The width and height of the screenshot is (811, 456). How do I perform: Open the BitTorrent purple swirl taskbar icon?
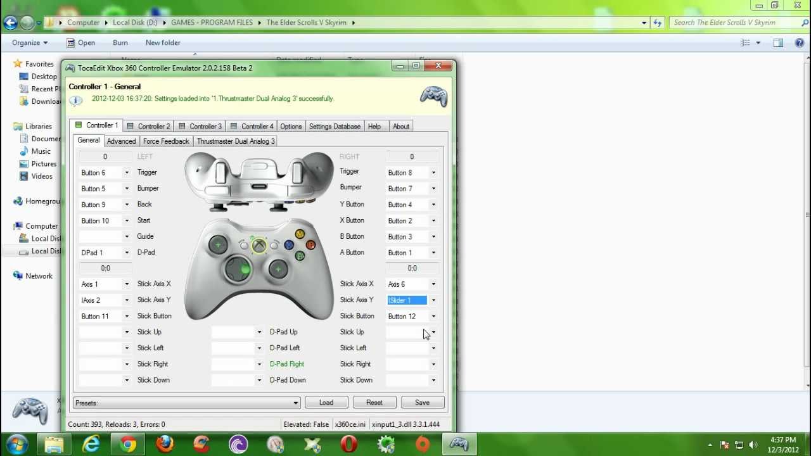[238, 445]
